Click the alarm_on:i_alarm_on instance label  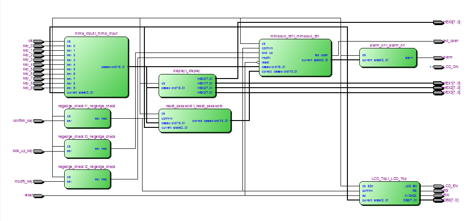tap(387, 45)
